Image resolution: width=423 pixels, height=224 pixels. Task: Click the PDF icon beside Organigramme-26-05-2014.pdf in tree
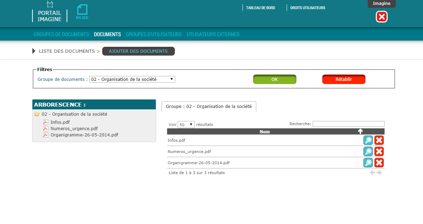[46, 135]
